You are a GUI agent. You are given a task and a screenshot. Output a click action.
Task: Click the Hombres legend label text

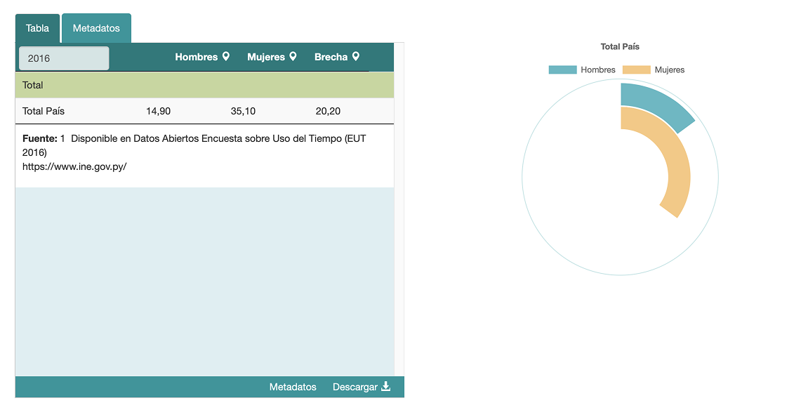coord(598,70)
